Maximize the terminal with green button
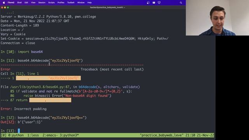The image size is (249, 140). tap(8, 7)
